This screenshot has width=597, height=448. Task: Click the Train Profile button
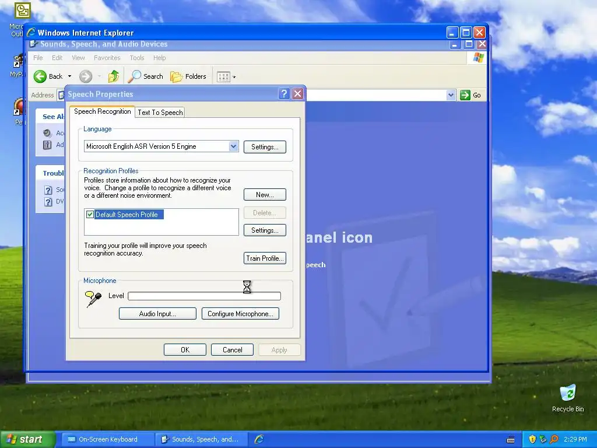(265, 258)
